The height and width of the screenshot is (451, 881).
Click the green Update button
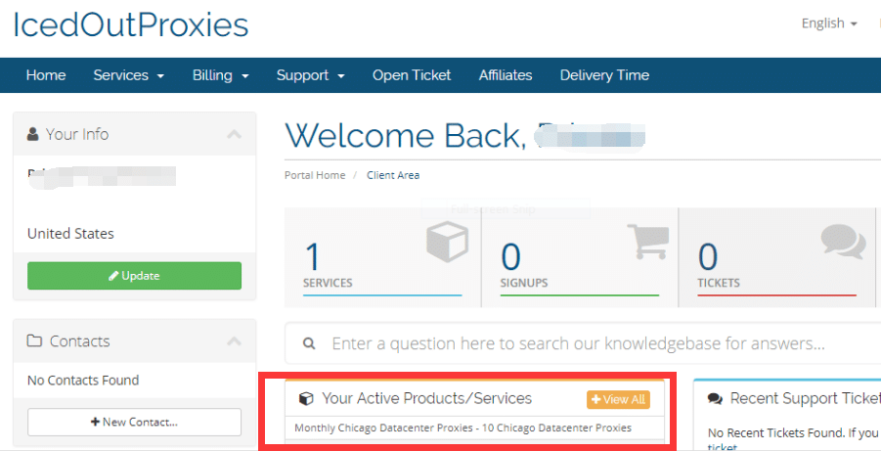[x=134, y=276]
